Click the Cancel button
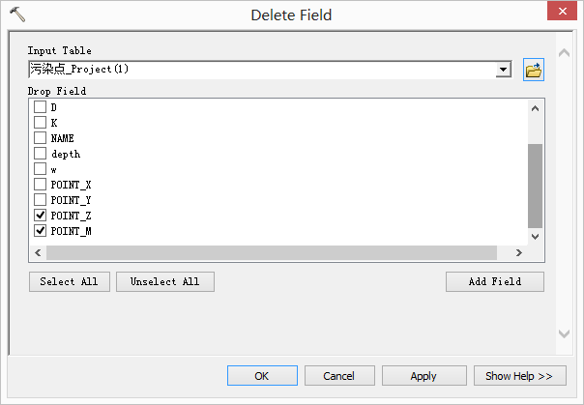This screenshot has width=584, height=405. click(338, 376)
